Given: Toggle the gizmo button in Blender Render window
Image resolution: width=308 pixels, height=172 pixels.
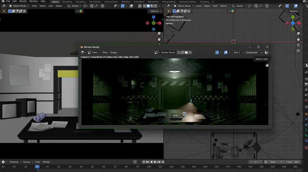Looking at the screenshot, I should [217, 52].
